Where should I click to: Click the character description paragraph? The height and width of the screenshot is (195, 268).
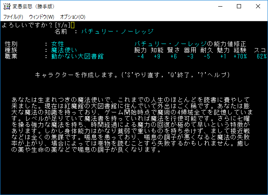click(132, 124)
